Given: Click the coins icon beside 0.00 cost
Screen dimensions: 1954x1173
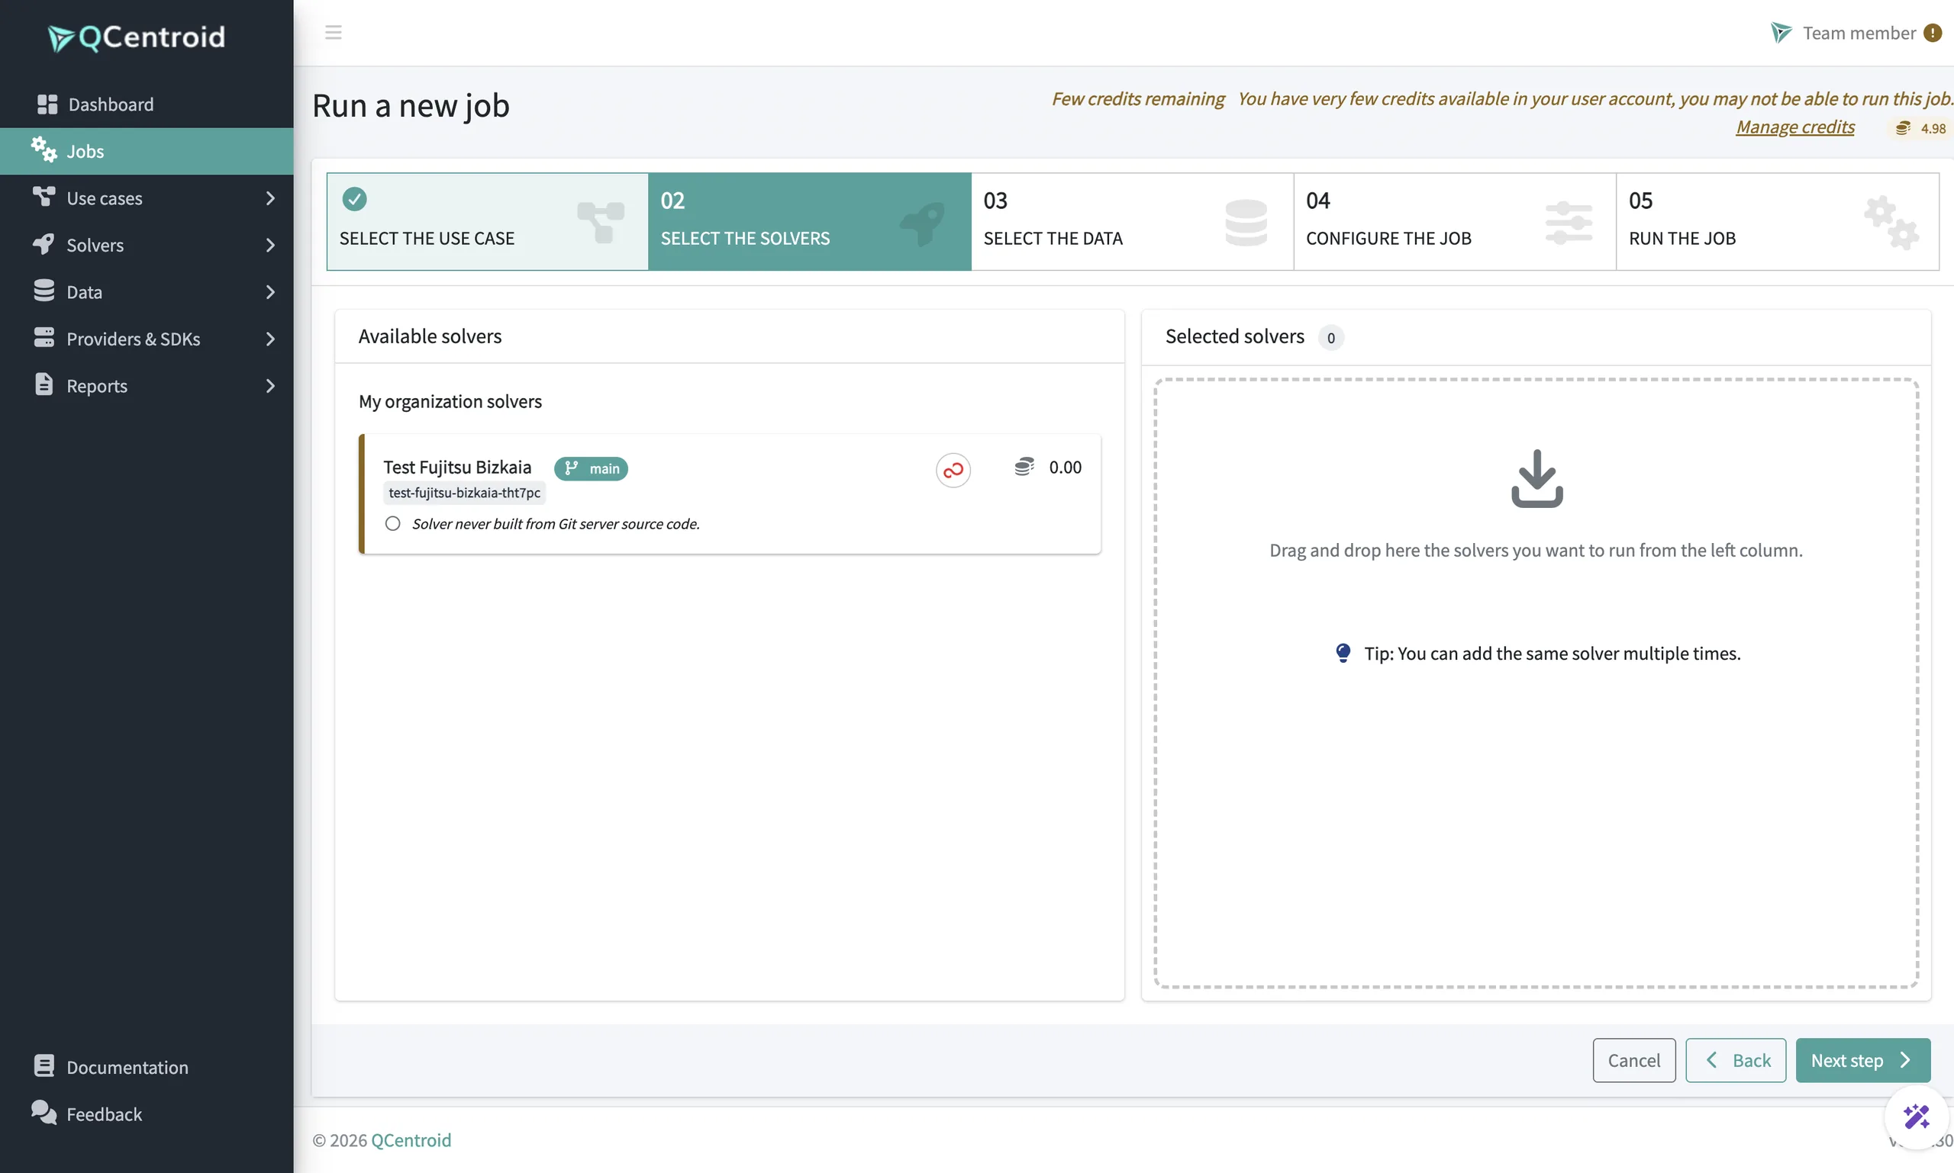Looking at the screenshot, I should [1024, 468].
